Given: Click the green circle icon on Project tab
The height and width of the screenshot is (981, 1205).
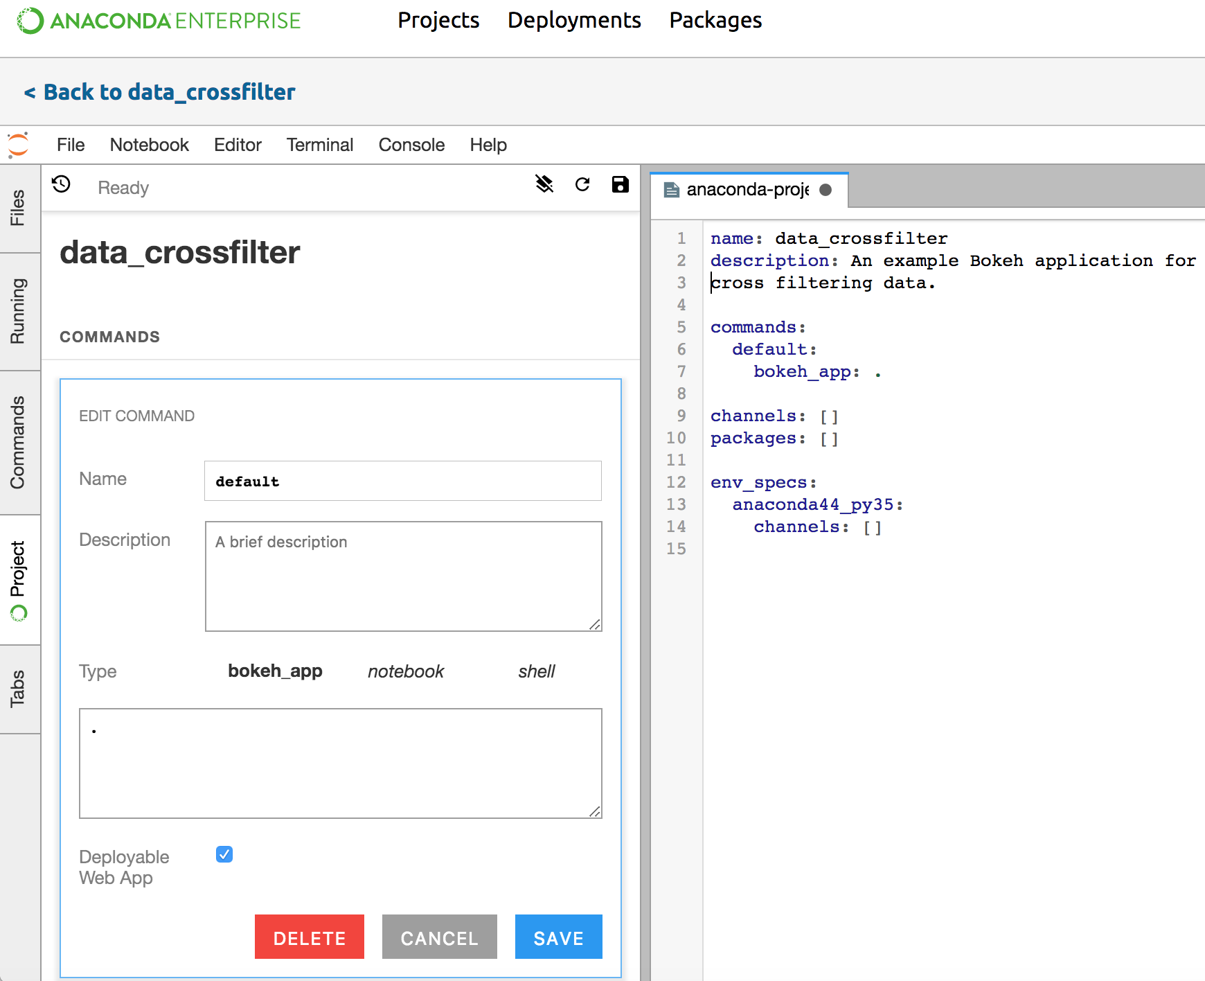Looking at the screenshot, I should point(19,613).
